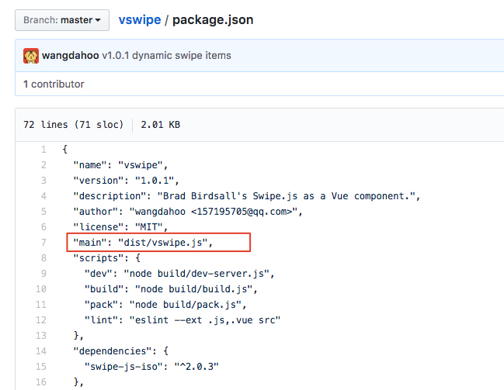Screen dimensions: 504x390
Task: Select line number 11
Action: (x=41, y=305)
